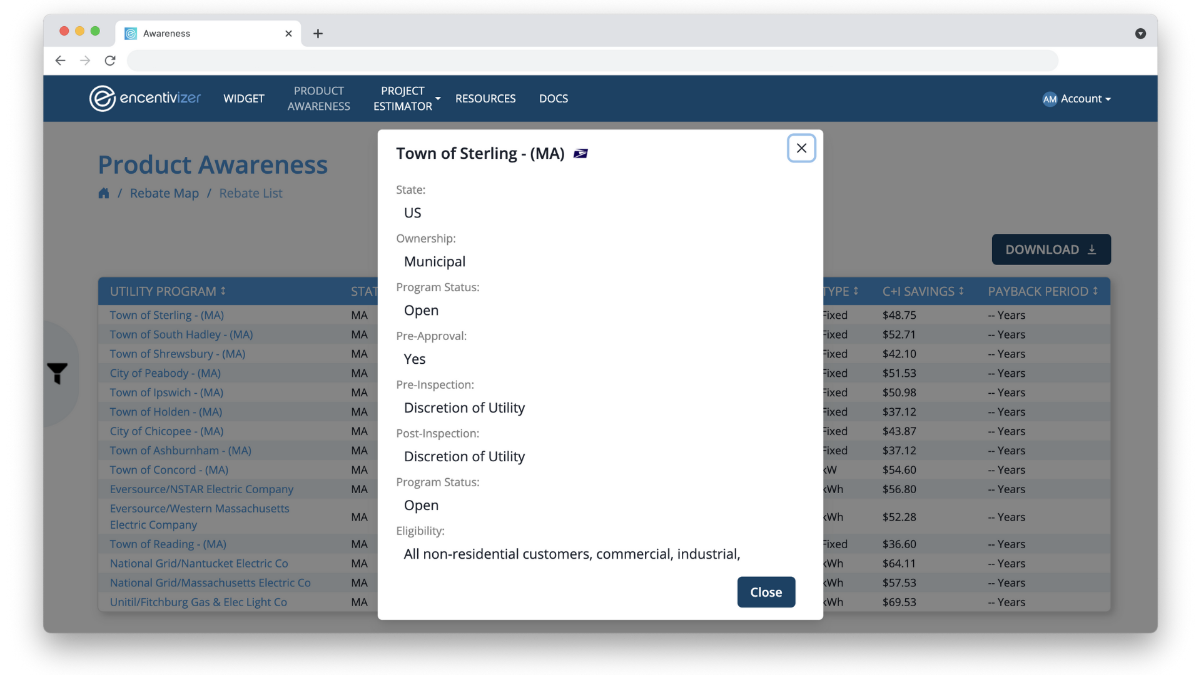This screenshot has width=1201, height=675.
Task: Click the home breadcrumb icon
Action: (x=103, y=193)
